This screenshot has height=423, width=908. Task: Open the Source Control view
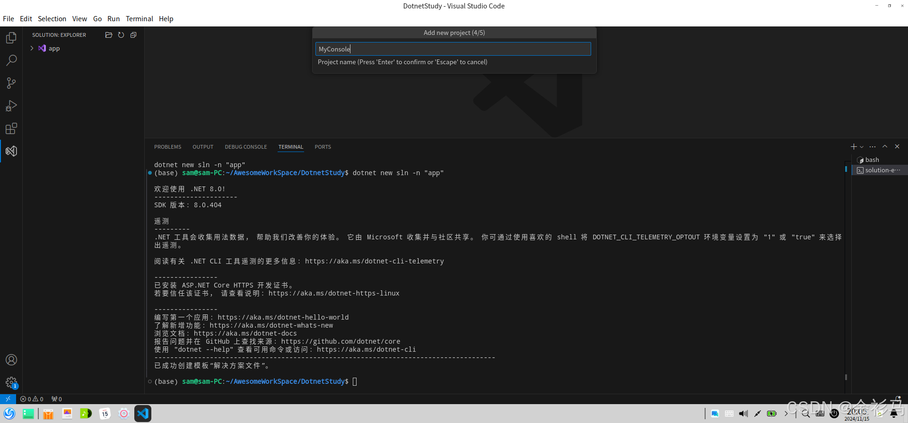(11, 83)
